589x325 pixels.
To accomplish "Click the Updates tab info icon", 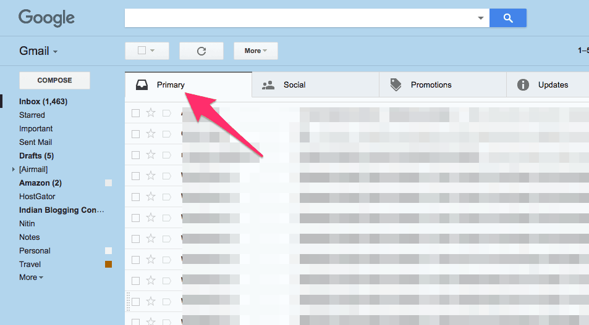I will [x=523, y=85].
